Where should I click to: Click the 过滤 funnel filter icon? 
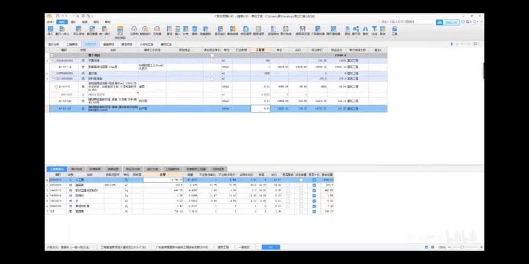tap(374, 31)
